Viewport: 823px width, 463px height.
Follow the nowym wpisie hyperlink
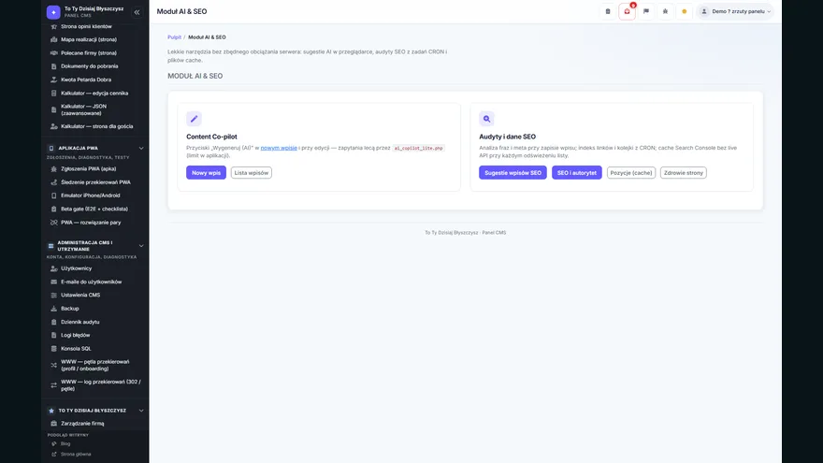279,148
